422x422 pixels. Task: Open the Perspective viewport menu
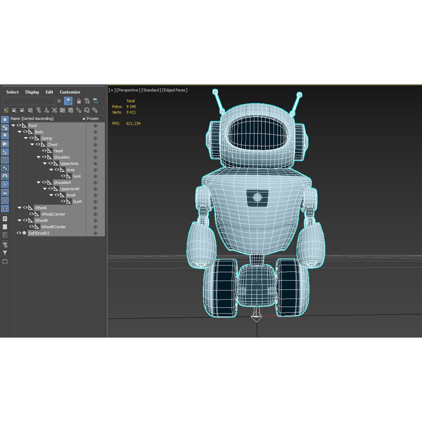click(128, 90)
